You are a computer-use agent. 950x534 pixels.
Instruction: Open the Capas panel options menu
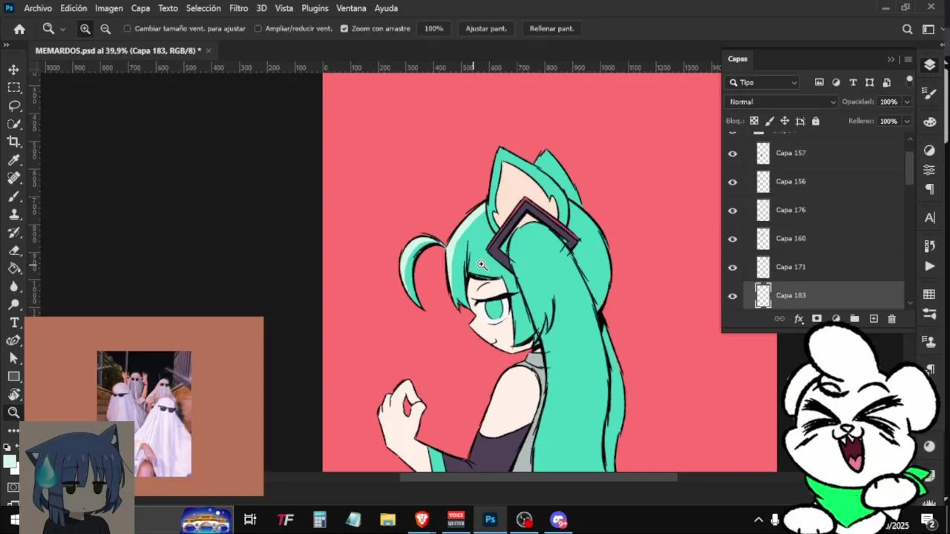908,59
